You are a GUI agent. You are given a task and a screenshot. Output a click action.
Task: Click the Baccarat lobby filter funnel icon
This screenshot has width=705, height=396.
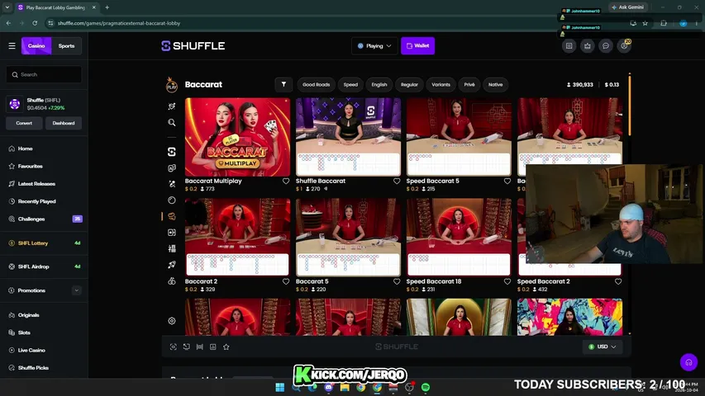coord(283,84)
